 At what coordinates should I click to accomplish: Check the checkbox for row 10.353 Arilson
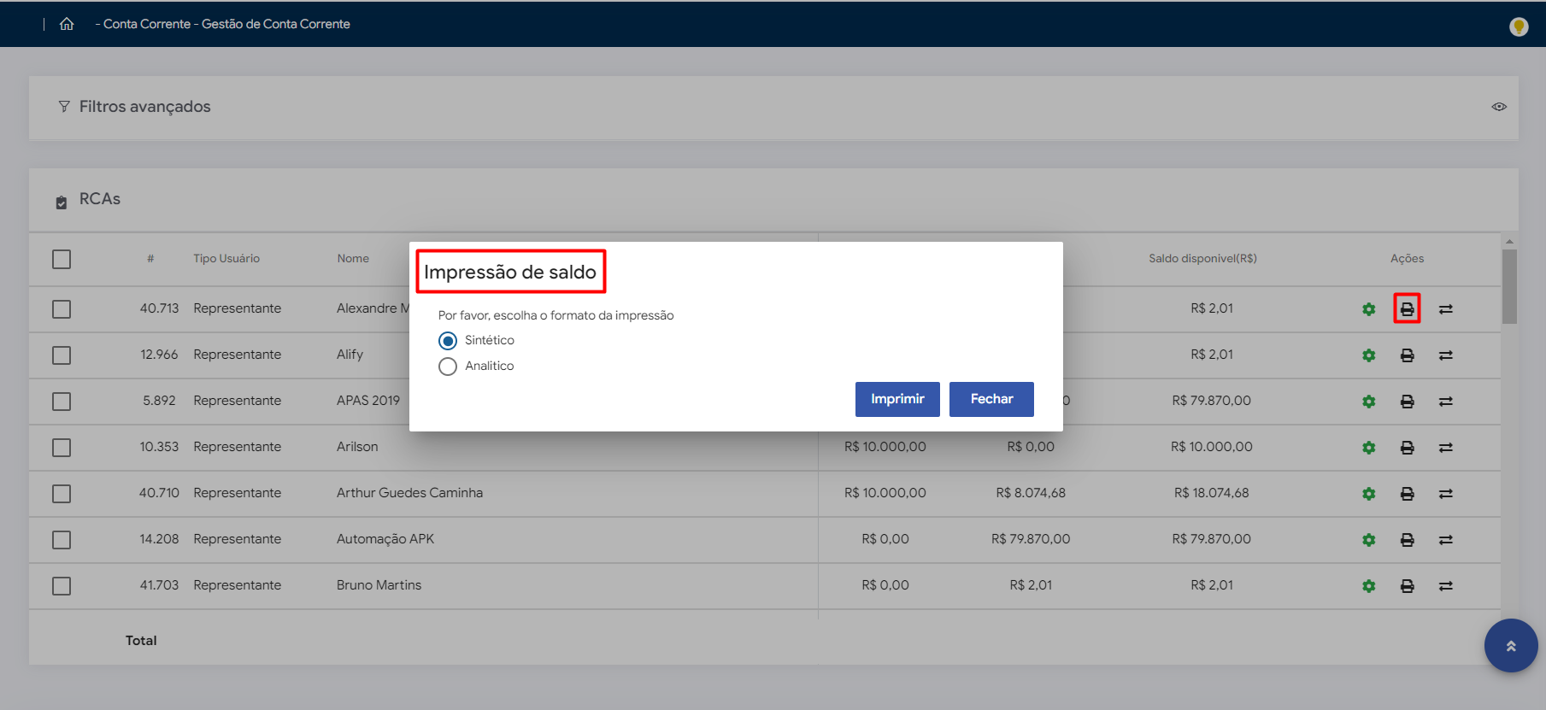point(62,448)
